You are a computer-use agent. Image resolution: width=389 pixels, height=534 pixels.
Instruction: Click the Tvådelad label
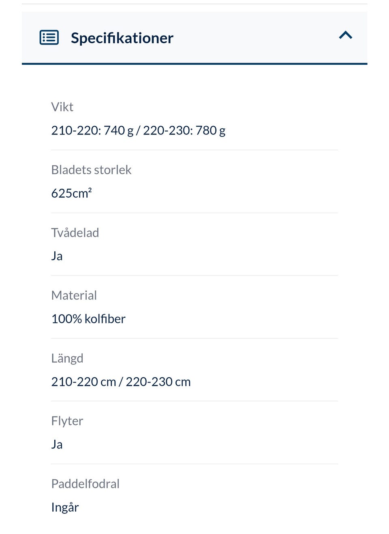75,232
